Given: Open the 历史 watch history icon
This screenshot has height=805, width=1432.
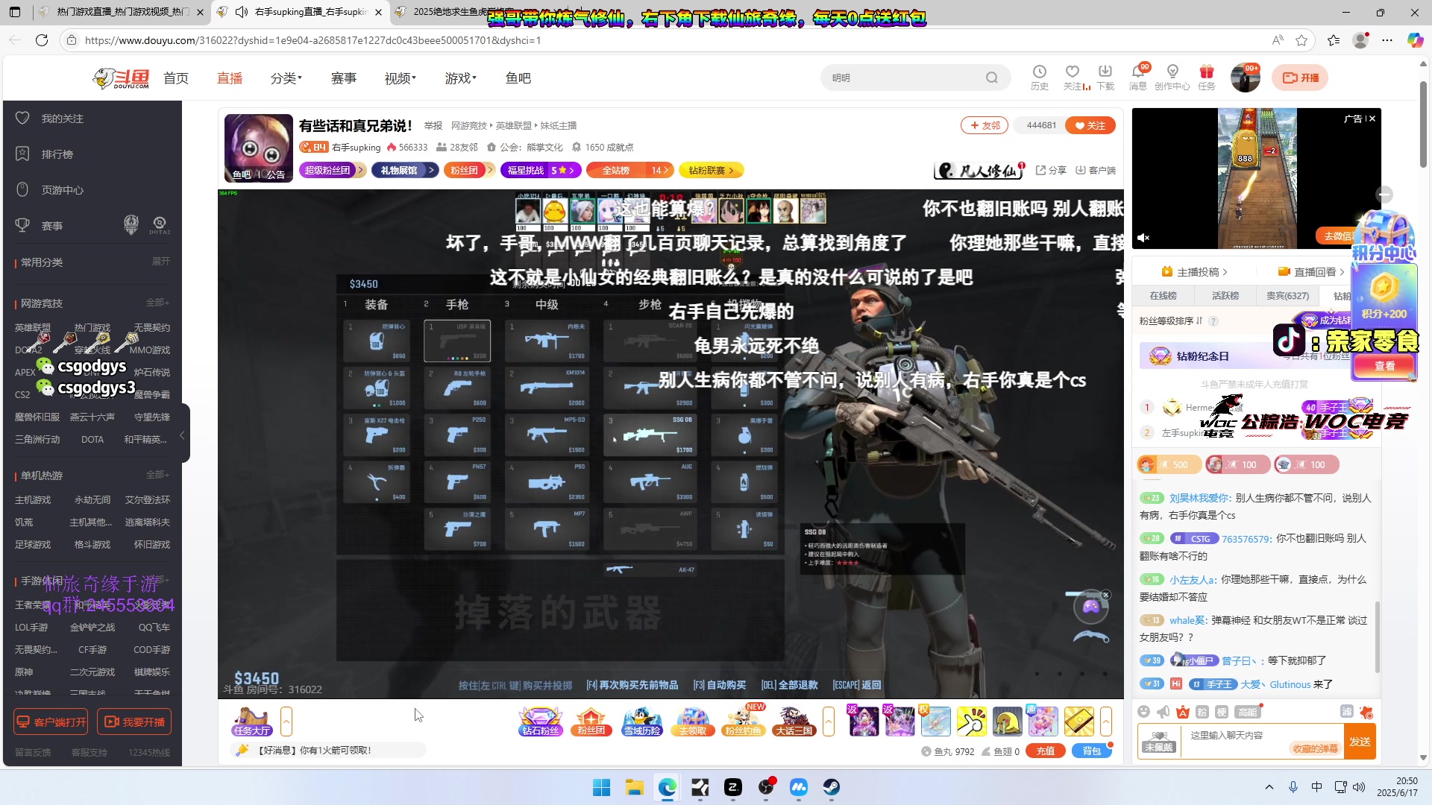Looking at the screenshot, I should coord(1039,78).
